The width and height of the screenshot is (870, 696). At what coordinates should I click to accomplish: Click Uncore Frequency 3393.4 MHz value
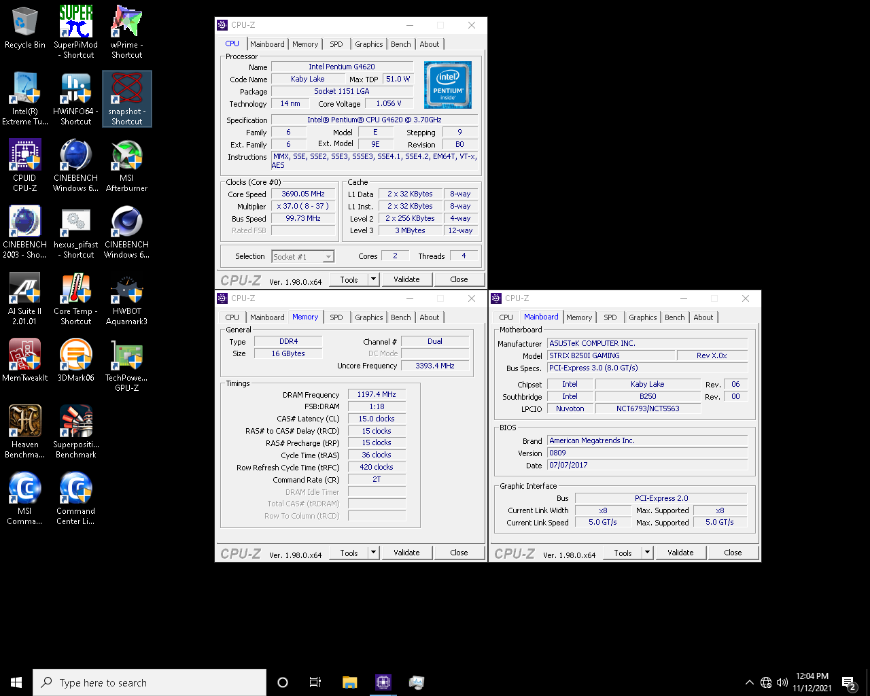435,366
